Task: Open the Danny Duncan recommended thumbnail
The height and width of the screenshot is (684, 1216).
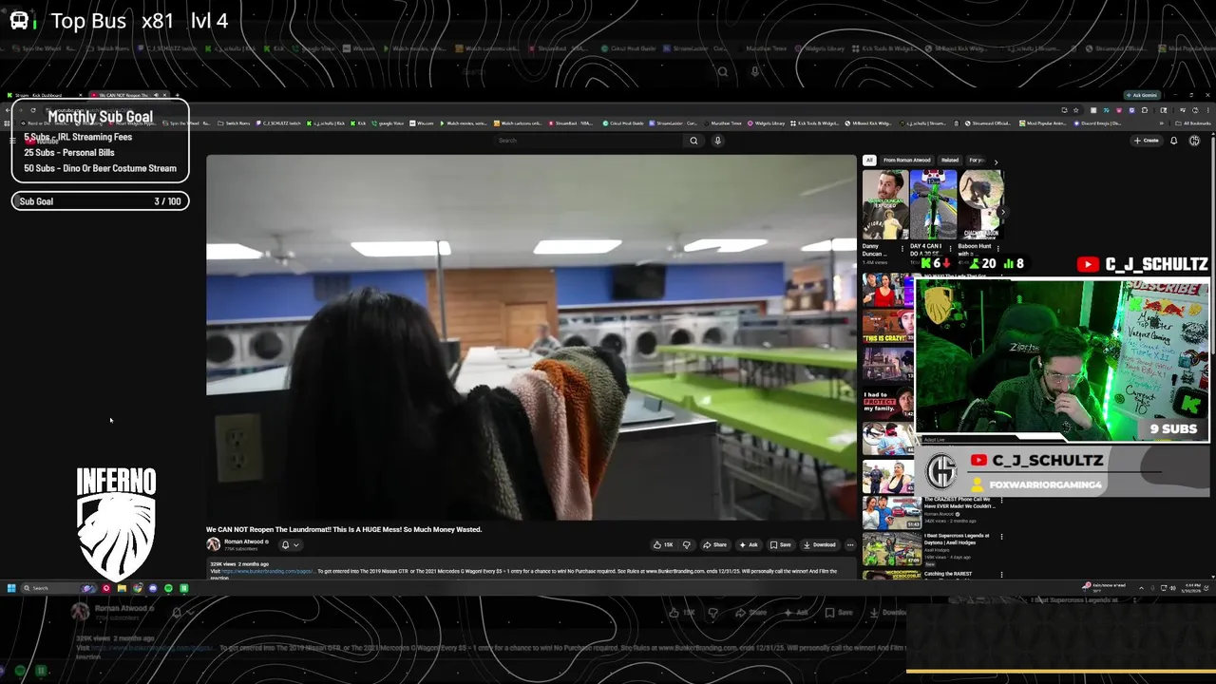Action: 884,204
